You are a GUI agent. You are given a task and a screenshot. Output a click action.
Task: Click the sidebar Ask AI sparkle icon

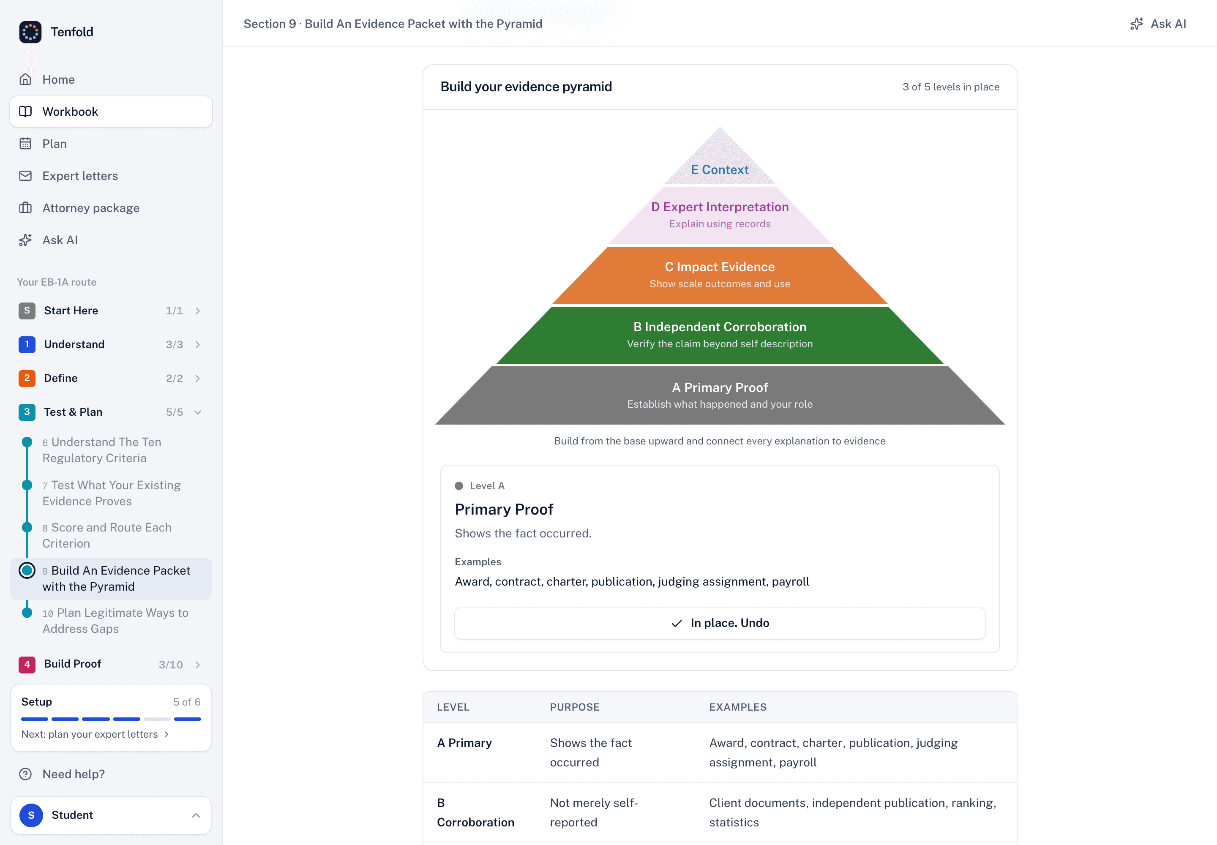[25, 240]
